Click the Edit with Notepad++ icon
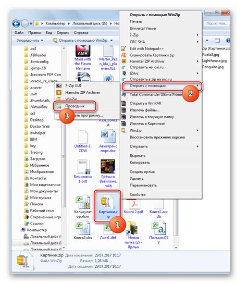This screenshot has height=284, width=247. 123,48
